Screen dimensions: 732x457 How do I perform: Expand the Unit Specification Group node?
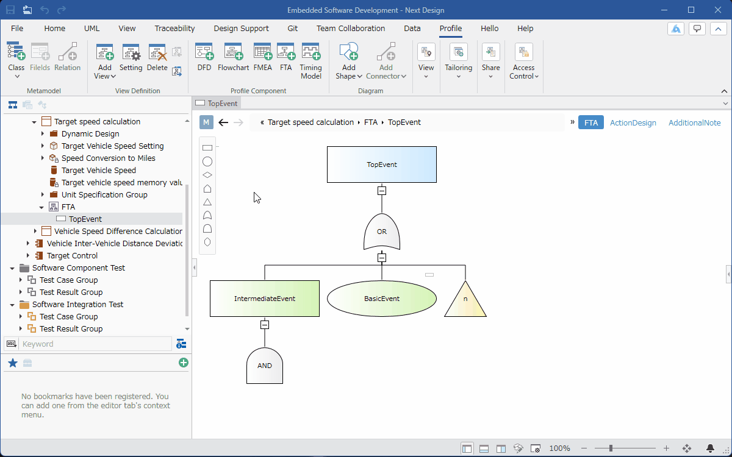click(42, 195)
